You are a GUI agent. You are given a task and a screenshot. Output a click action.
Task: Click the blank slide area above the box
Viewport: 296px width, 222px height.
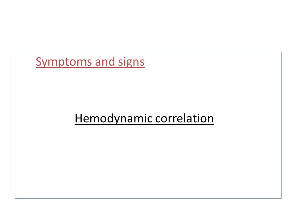pos(148,26)
